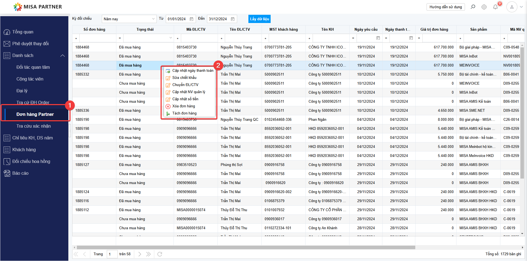Open the Từ date calendar picker icon

[192, 19]
